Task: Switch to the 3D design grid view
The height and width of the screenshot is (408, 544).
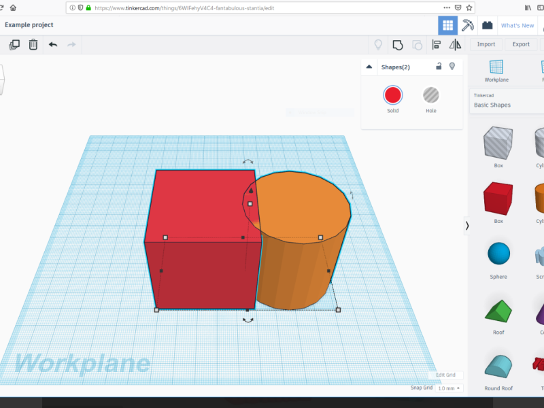Action: click(447, 25)
